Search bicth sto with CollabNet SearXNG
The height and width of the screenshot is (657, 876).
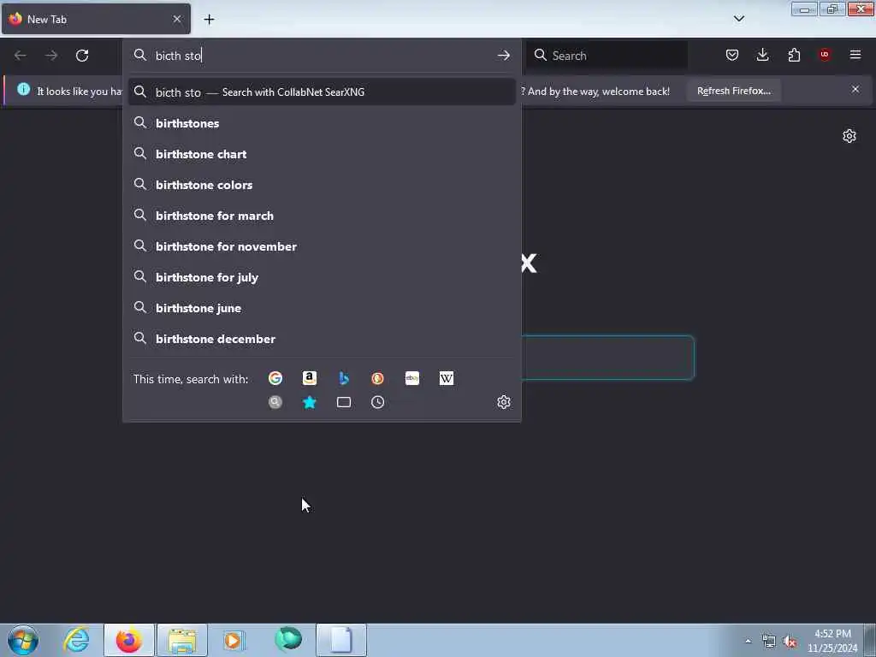coord(322,92)
